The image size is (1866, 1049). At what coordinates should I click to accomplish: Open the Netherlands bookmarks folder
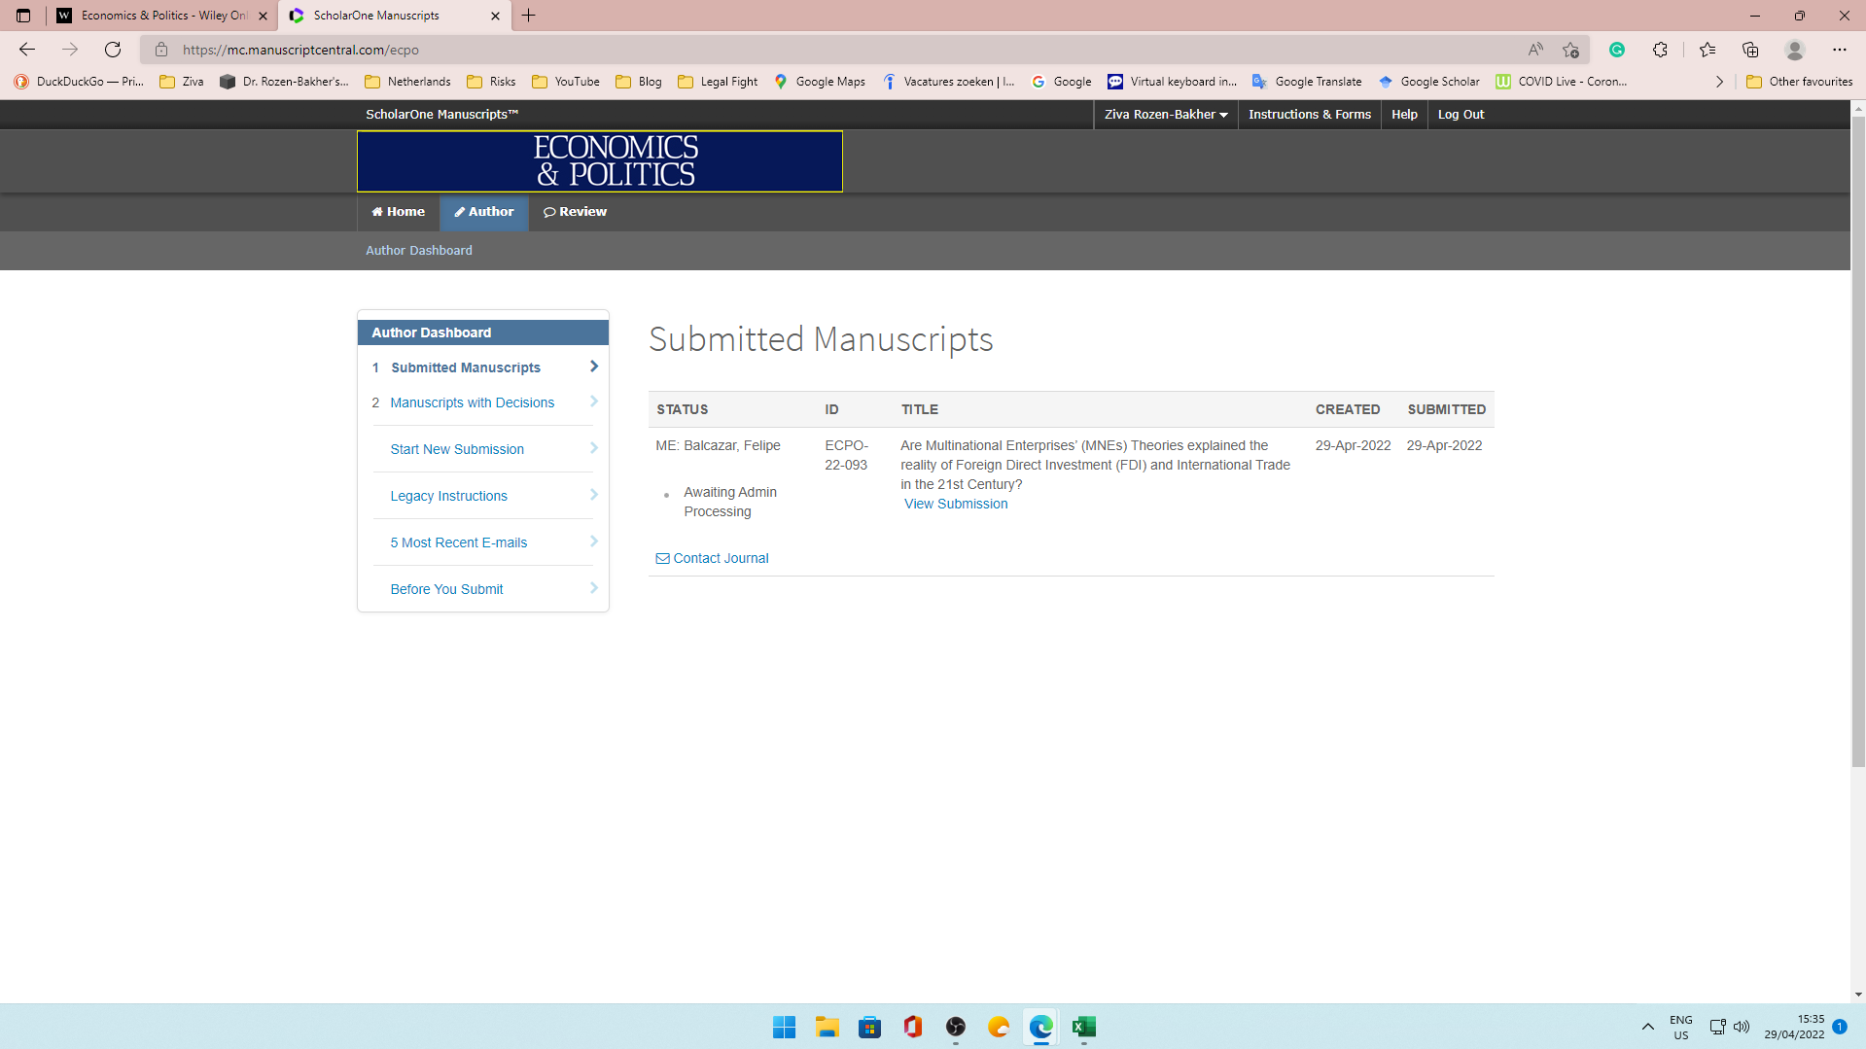click(x=407, y=82)
